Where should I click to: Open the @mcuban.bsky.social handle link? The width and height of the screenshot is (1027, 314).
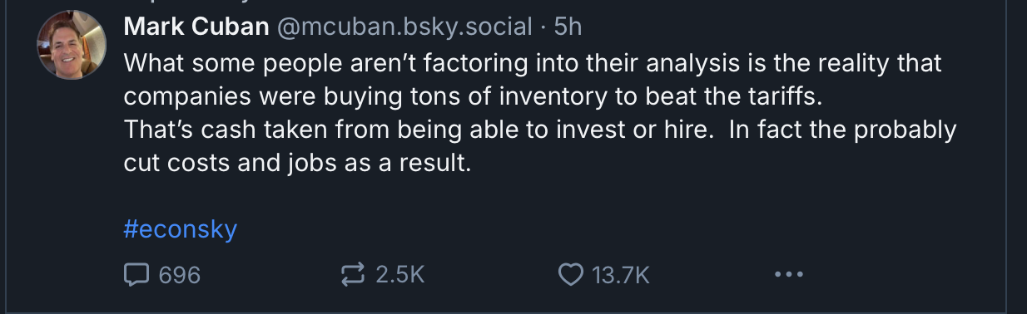404,27
